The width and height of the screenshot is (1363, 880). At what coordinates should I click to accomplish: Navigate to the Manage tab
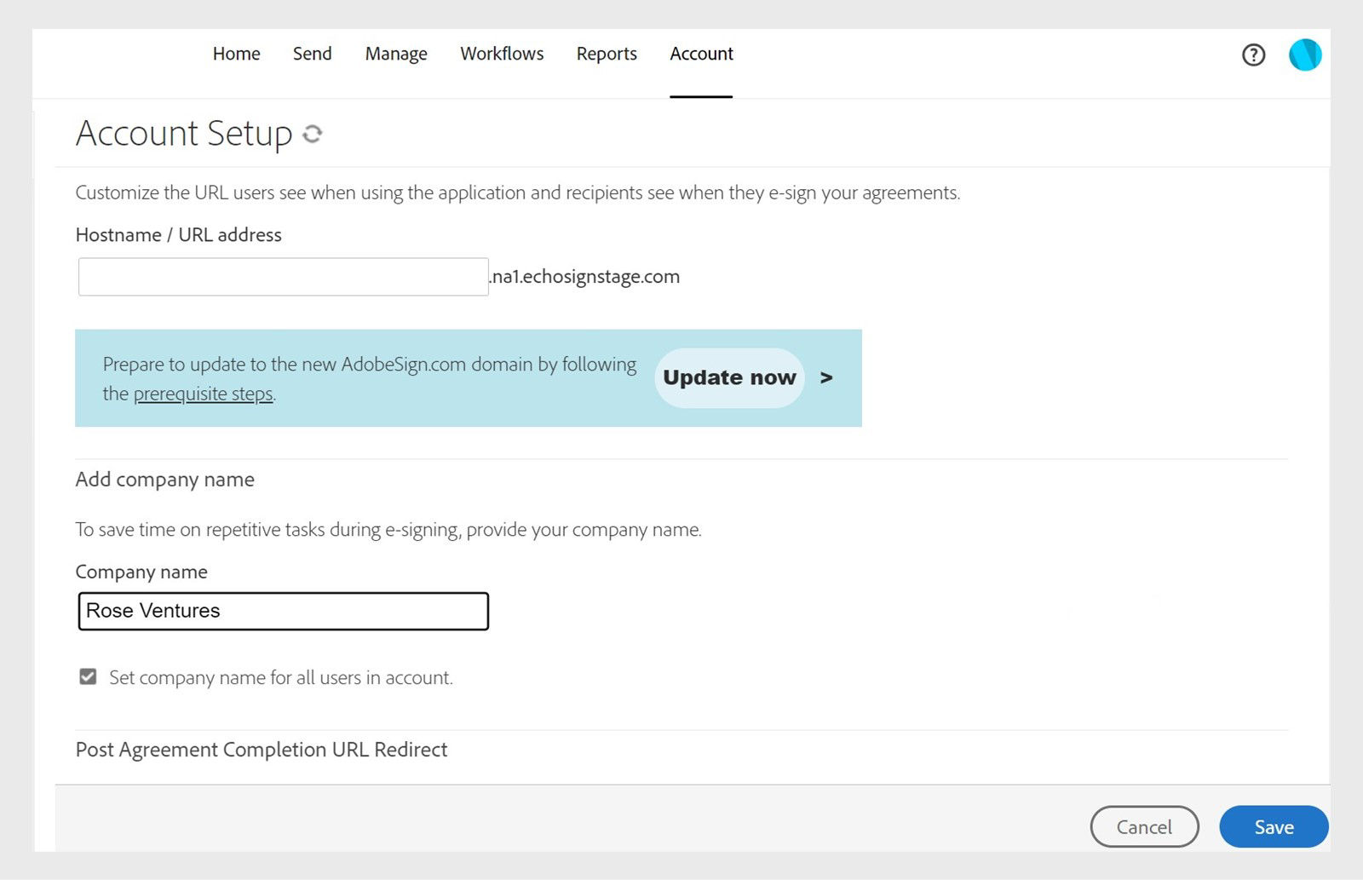click(395, 54)
